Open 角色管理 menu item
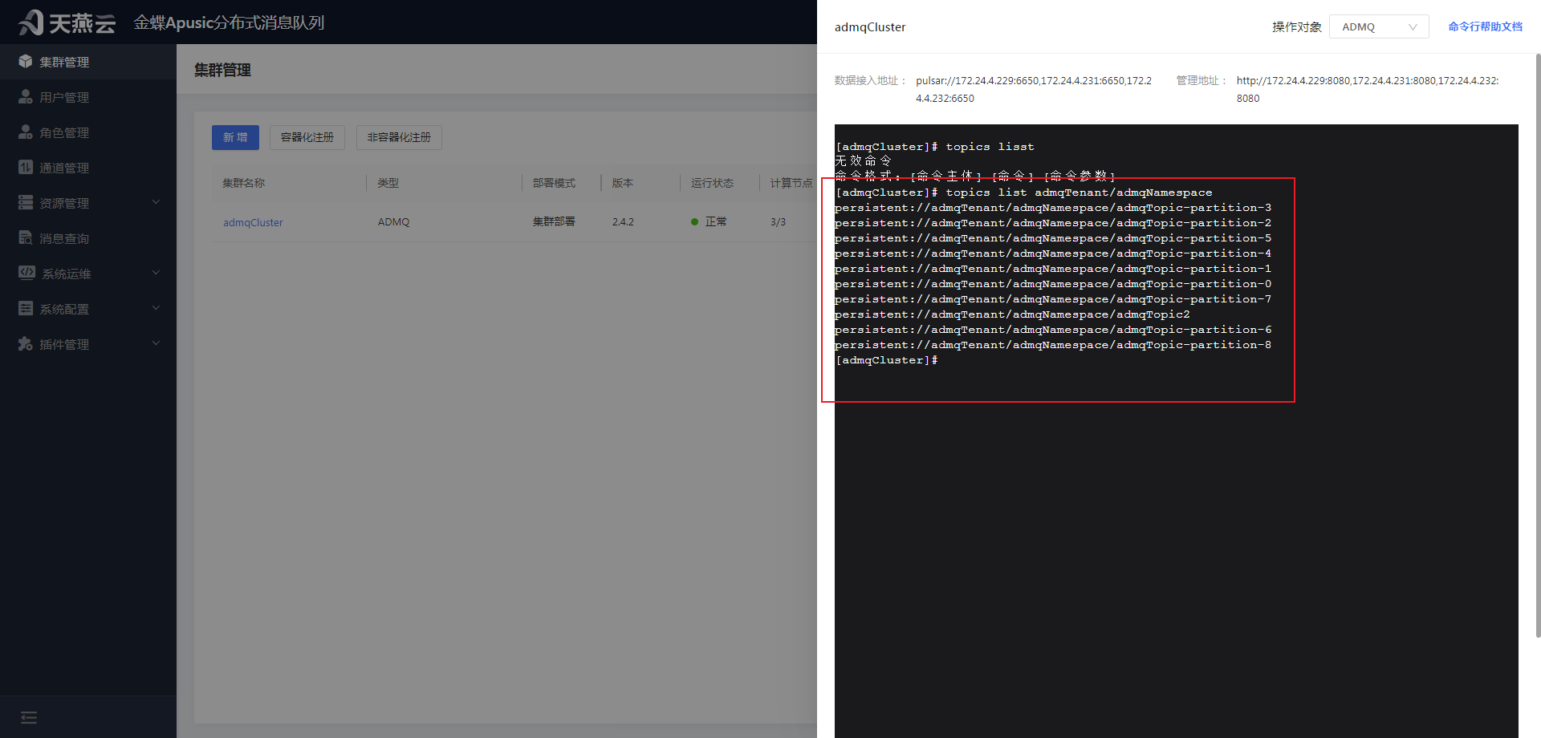Screen dimensions: 1541x738 tap(88, 132)
